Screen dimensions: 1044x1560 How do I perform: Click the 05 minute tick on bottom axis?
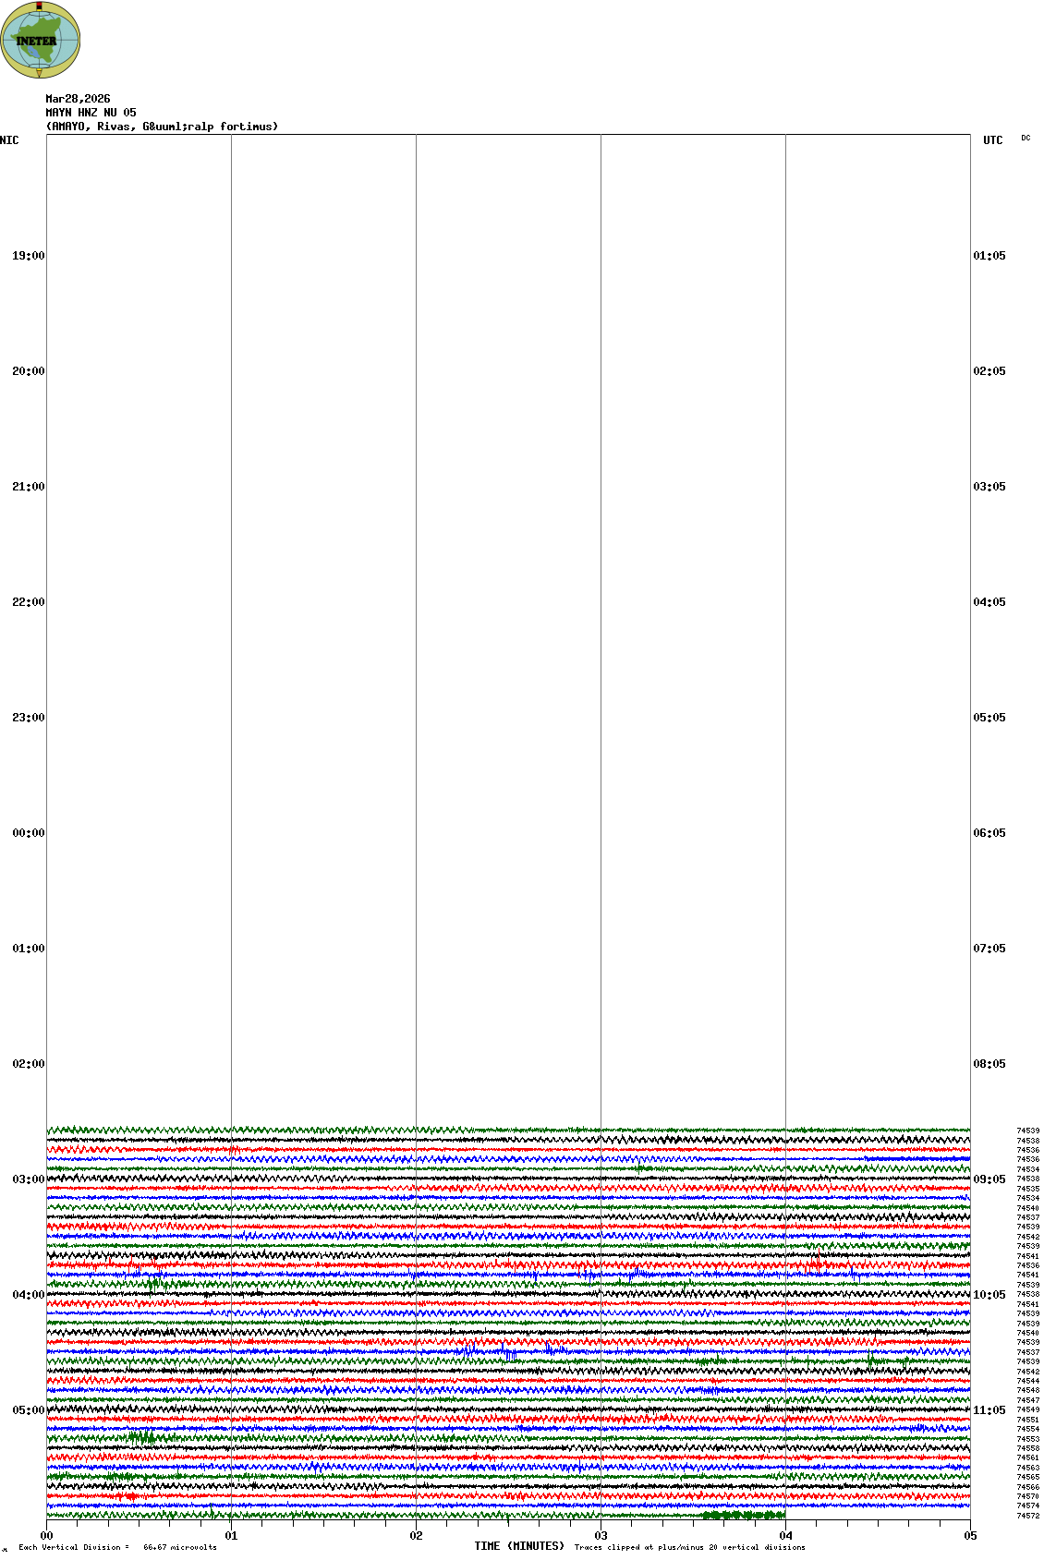point(970,1536)
